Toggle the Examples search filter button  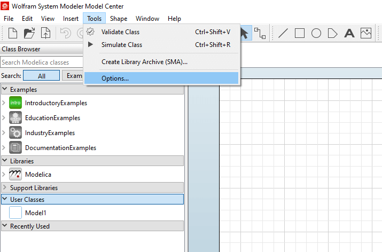[x=73, y=76]
